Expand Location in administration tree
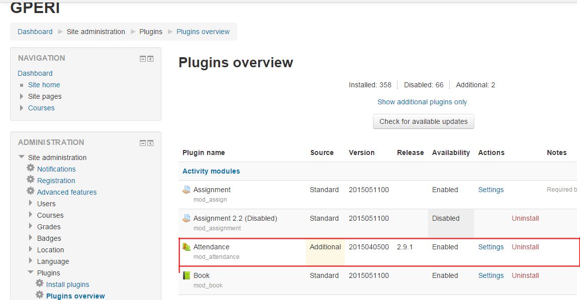This screenshot has width=580, height=300. [x=31, y=249]
